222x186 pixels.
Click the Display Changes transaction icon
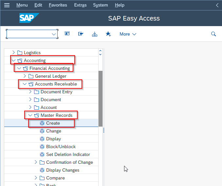42,170
